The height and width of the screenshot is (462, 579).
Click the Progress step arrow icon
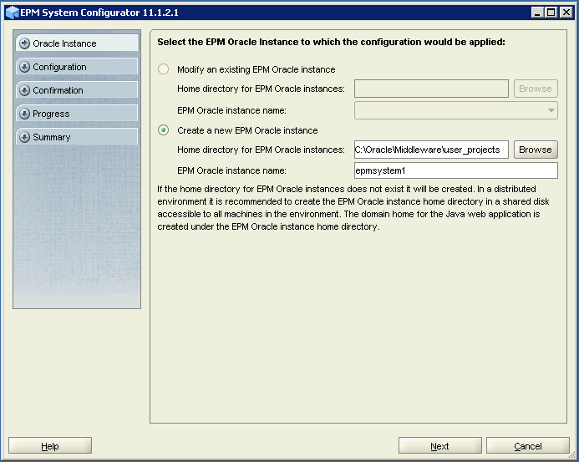[x=24, y=114]
